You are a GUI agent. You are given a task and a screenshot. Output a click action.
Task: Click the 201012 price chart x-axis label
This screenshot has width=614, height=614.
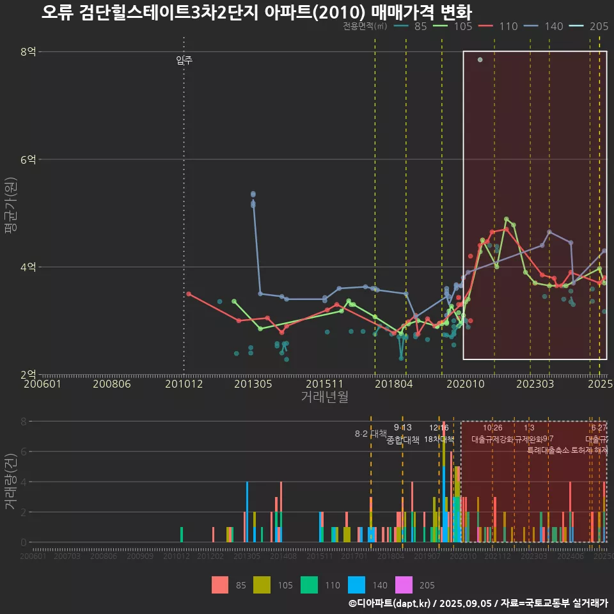184,384
